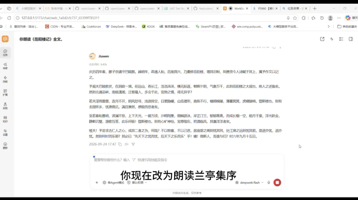The image size is (358, 200).
Task: Reload the page
Action: point(9,18)
